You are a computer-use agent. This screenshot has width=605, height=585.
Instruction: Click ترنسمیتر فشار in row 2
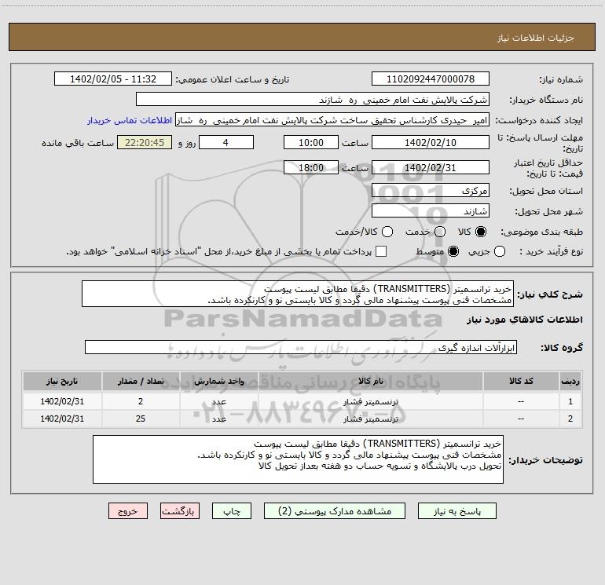click(x=371, y=419)
